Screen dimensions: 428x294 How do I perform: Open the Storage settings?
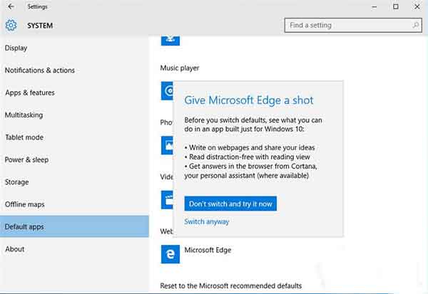(x=16, y=182)
